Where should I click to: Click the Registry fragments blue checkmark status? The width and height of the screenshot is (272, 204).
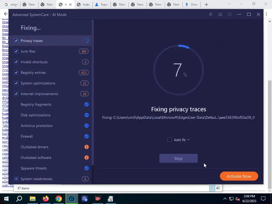pos(86,104)
